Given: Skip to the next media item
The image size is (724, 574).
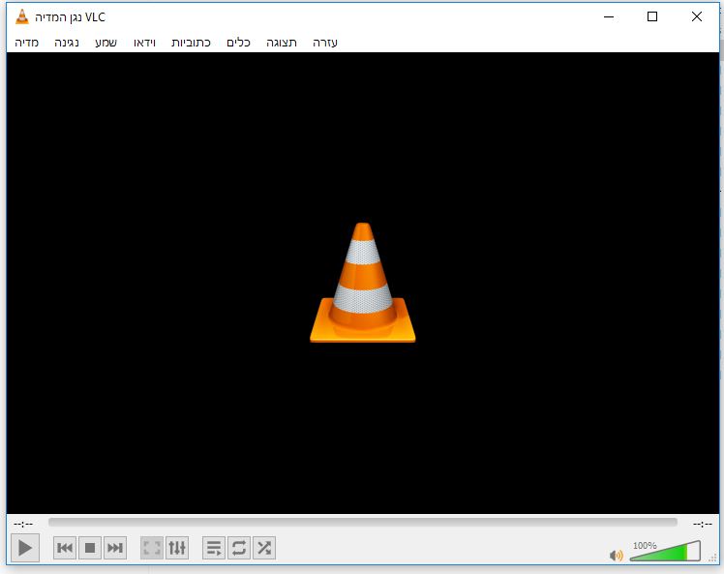Looking at the screenshot, I should pos(115,548).
